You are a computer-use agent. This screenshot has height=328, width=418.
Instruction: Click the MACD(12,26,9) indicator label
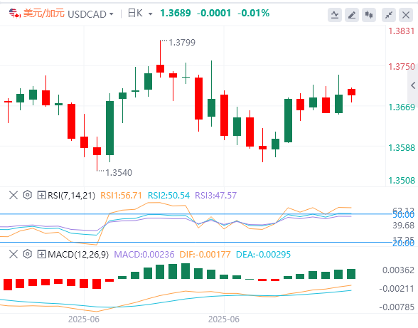pyautogui.click(x=78, y=254)
